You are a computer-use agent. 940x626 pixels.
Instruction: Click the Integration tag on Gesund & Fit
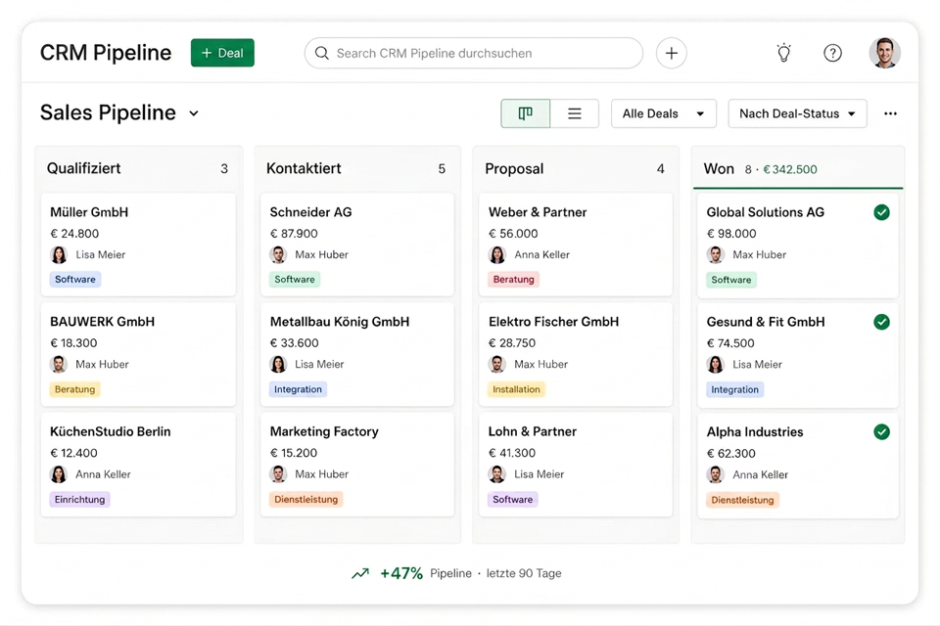pyautogui.click(x=735, y=389)
